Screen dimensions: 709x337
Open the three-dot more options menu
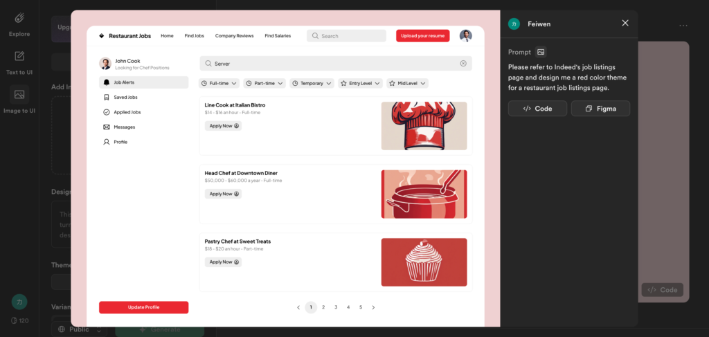click(x=683, y=26)
